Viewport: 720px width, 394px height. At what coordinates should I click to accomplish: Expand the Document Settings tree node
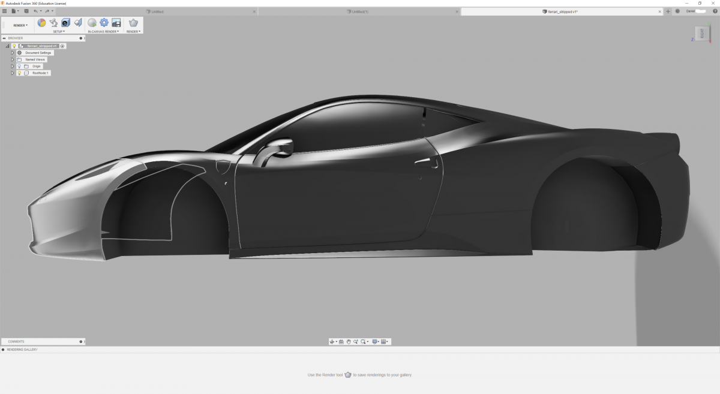[x=12, y=53]
